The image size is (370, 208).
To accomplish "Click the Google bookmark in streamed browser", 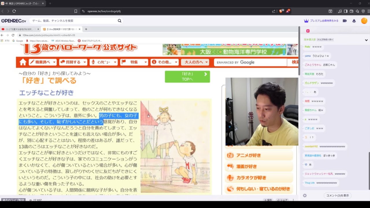I will [18, 41].
